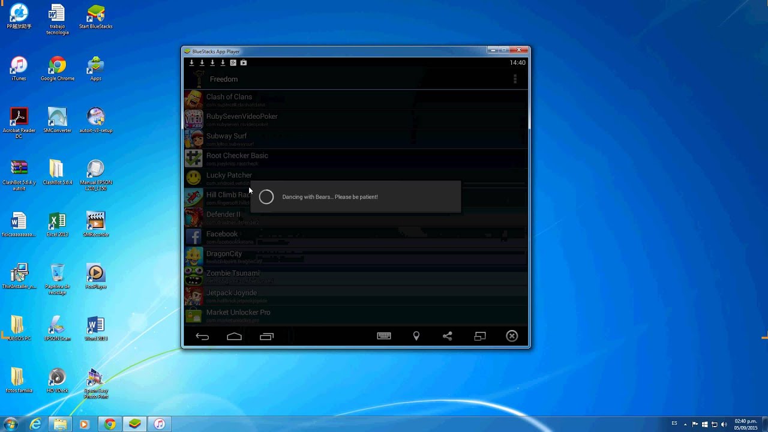Open the Apps desktop shortcut
The width and height of the screenshot is (768, 432).
pyautogui.click(x=96, y=69)
